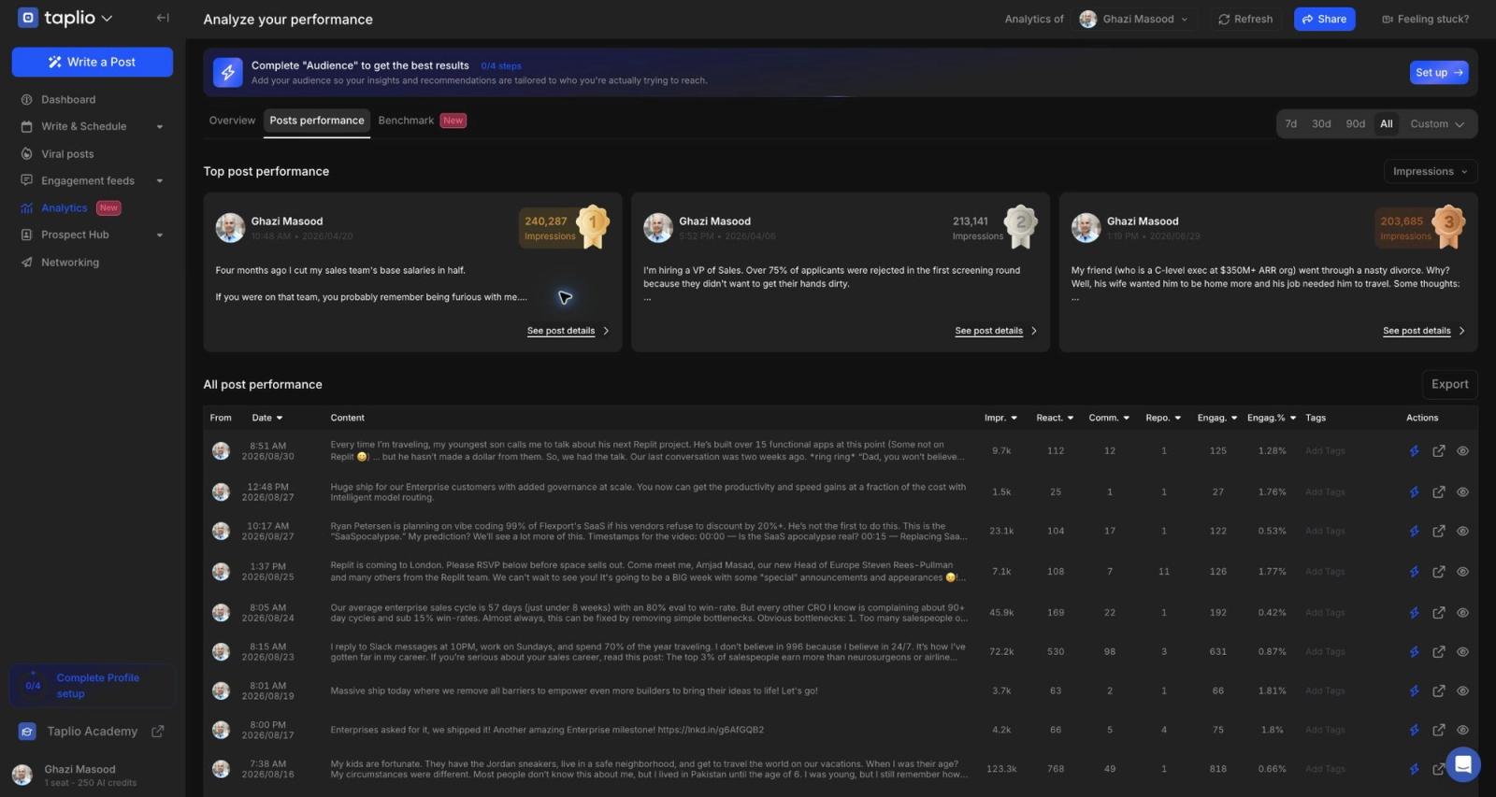Open the 2026/08/30 post in new window

(x=1438, y=451)
